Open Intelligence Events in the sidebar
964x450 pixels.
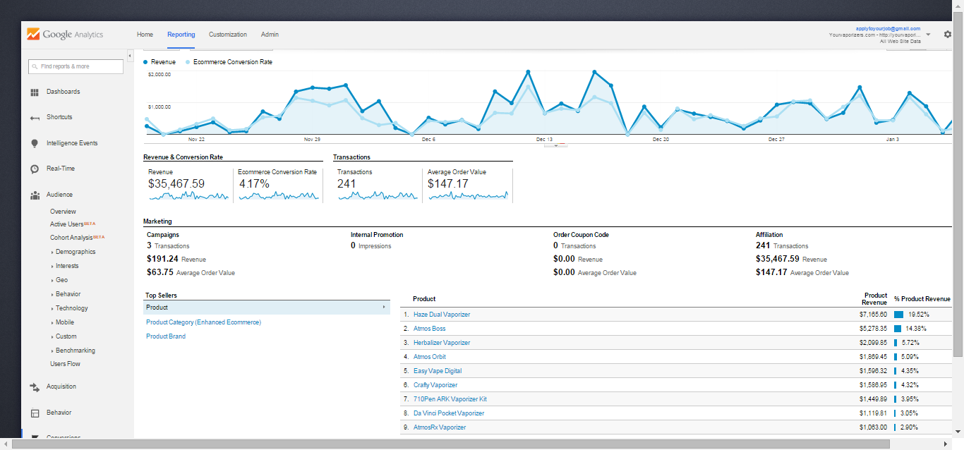[x=72, y=143]
